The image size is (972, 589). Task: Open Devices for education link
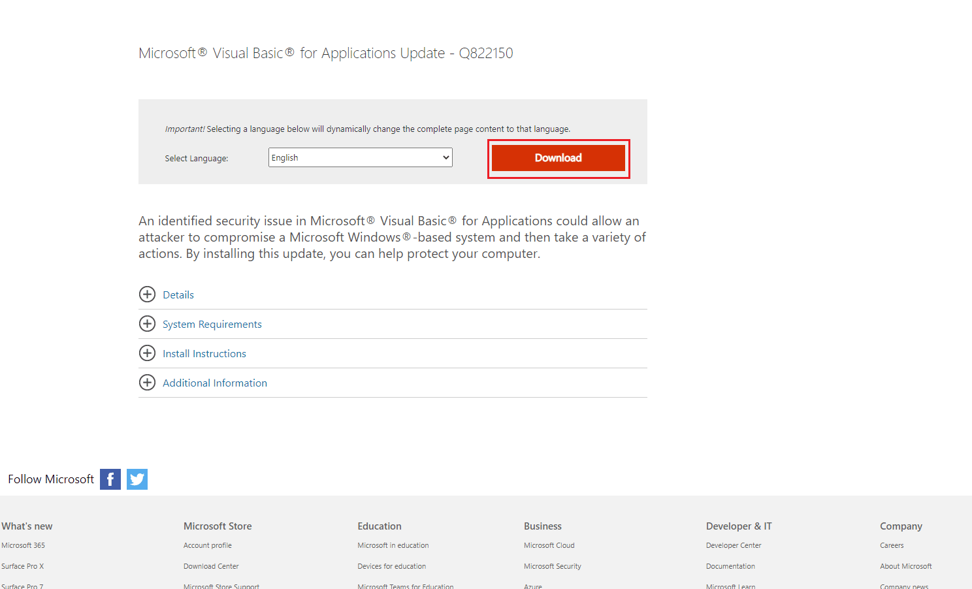[392, 566]
